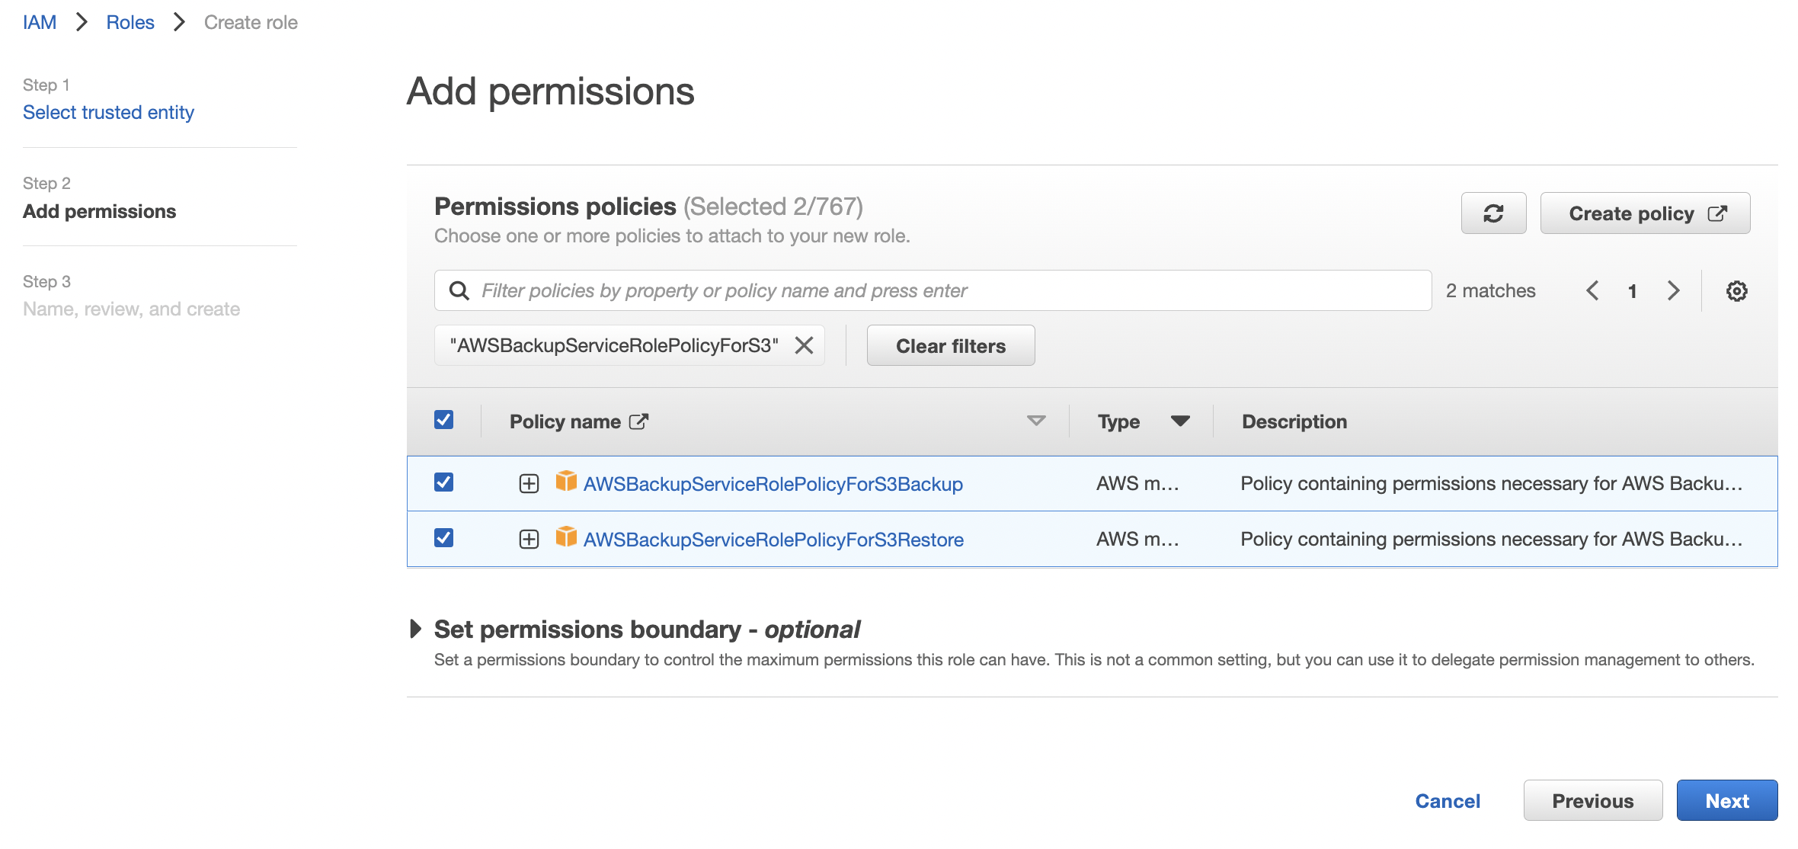Expand details for the AWSBackupServiceRolePolicyForS3Backup row
Screen dimensions: 1798x849
[x=529, y=484]
